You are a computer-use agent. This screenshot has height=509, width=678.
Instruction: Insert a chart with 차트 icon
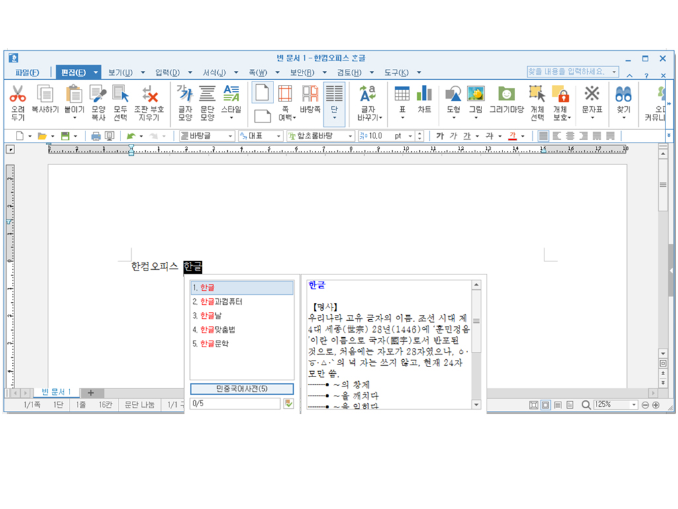[x=424, y=93]
